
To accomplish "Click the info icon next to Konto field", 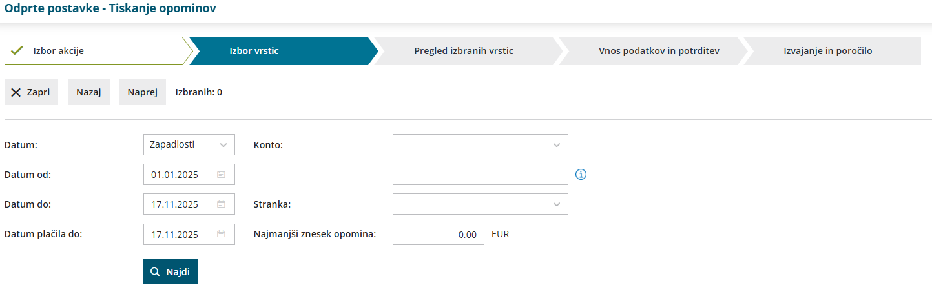I will 581,175.
